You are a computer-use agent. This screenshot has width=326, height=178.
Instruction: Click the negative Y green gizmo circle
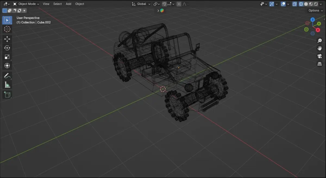pos(306,29)
